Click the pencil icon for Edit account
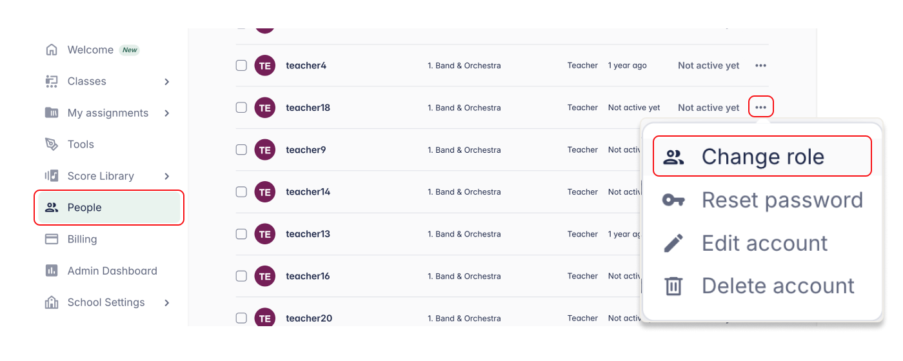Image resolution: width=903 pixels, height=361 pixels. pyautogui.click(x=673, y=243)
